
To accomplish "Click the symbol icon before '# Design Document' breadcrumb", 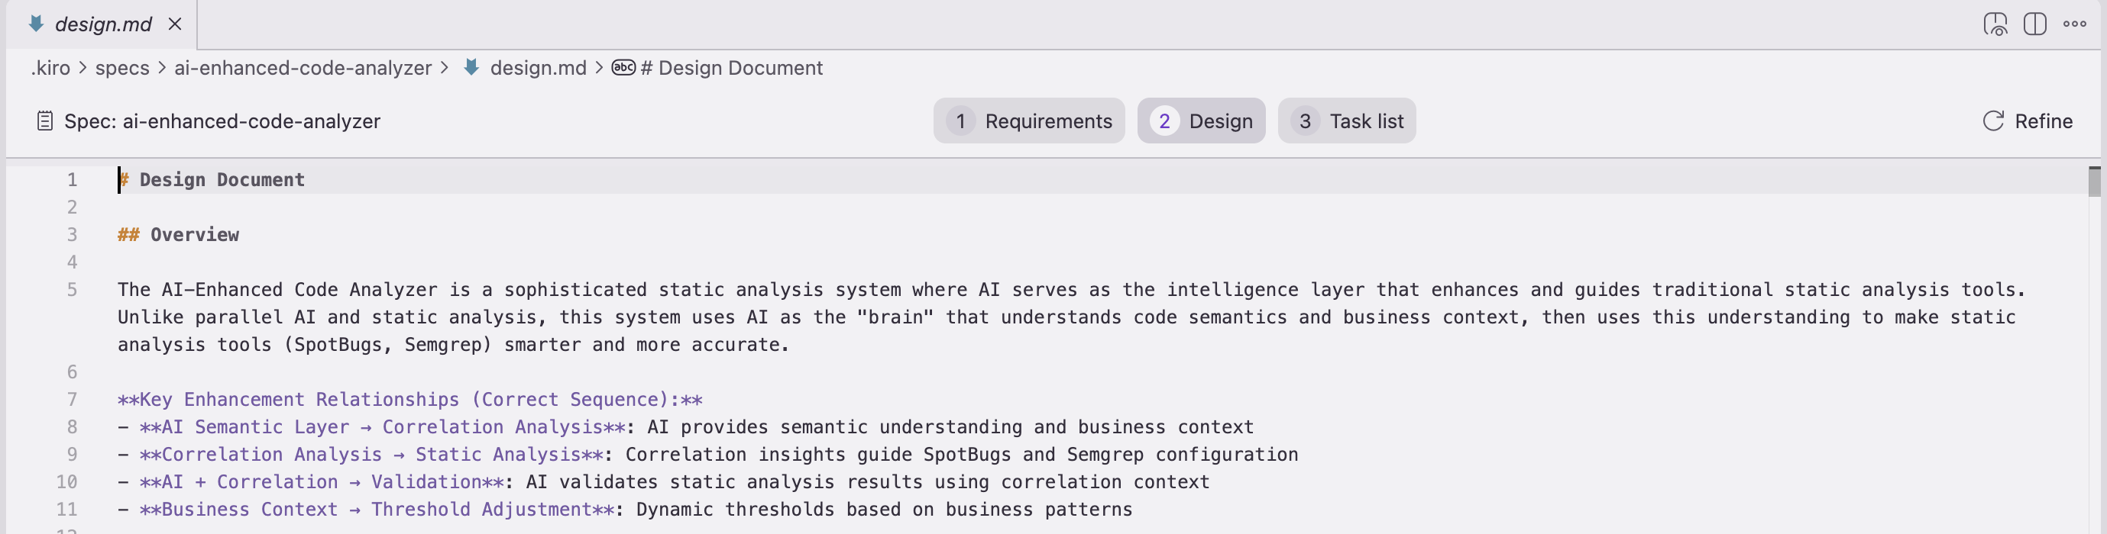I will click(623, 68).
